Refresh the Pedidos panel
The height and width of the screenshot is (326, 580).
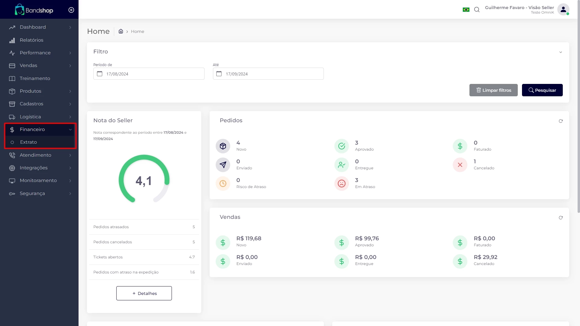click(x=561, y=121)
